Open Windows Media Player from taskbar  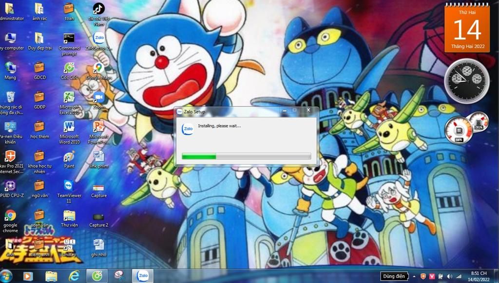click(x=28, y=276)
